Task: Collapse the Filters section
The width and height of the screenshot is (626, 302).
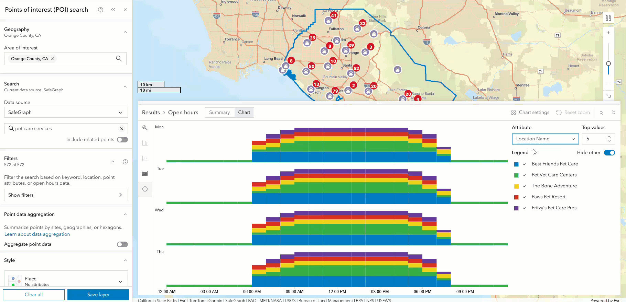Action: click(x=113, y=162)
